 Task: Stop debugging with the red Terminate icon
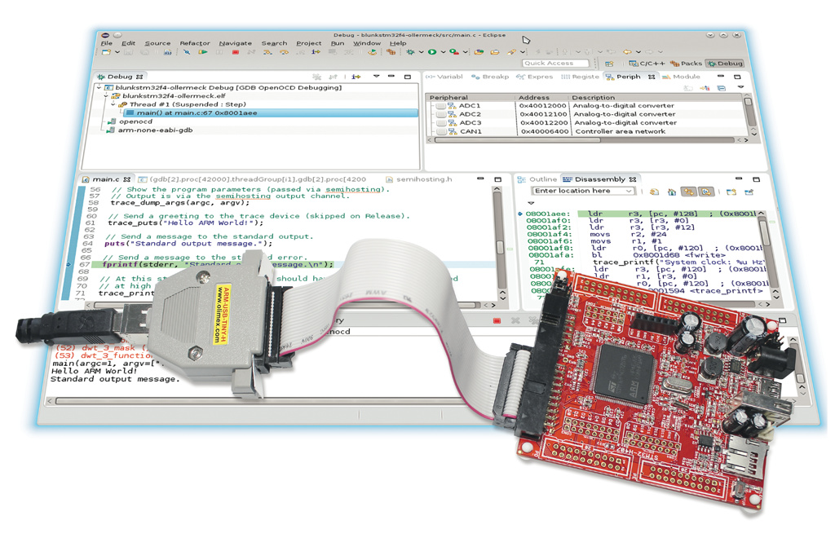[236, 52]
